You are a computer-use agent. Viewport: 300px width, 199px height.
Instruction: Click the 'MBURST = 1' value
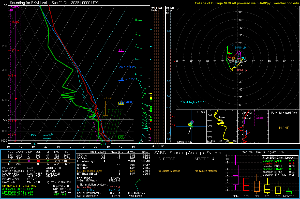tap(53, 176)
